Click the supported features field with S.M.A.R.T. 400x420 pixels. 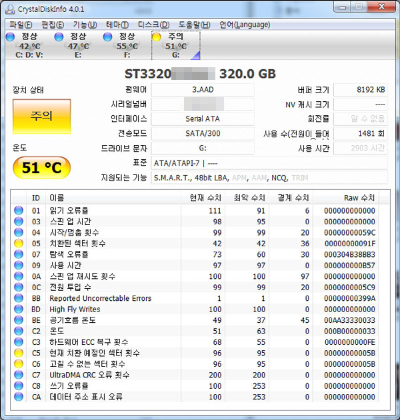pyautogui.click(x=269, y=178)
